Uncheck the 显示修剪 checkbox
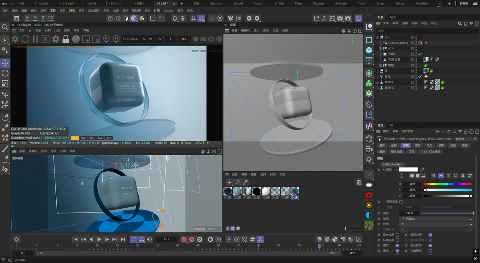The height and width of the screenshot is (263, 480). [430, 245]
